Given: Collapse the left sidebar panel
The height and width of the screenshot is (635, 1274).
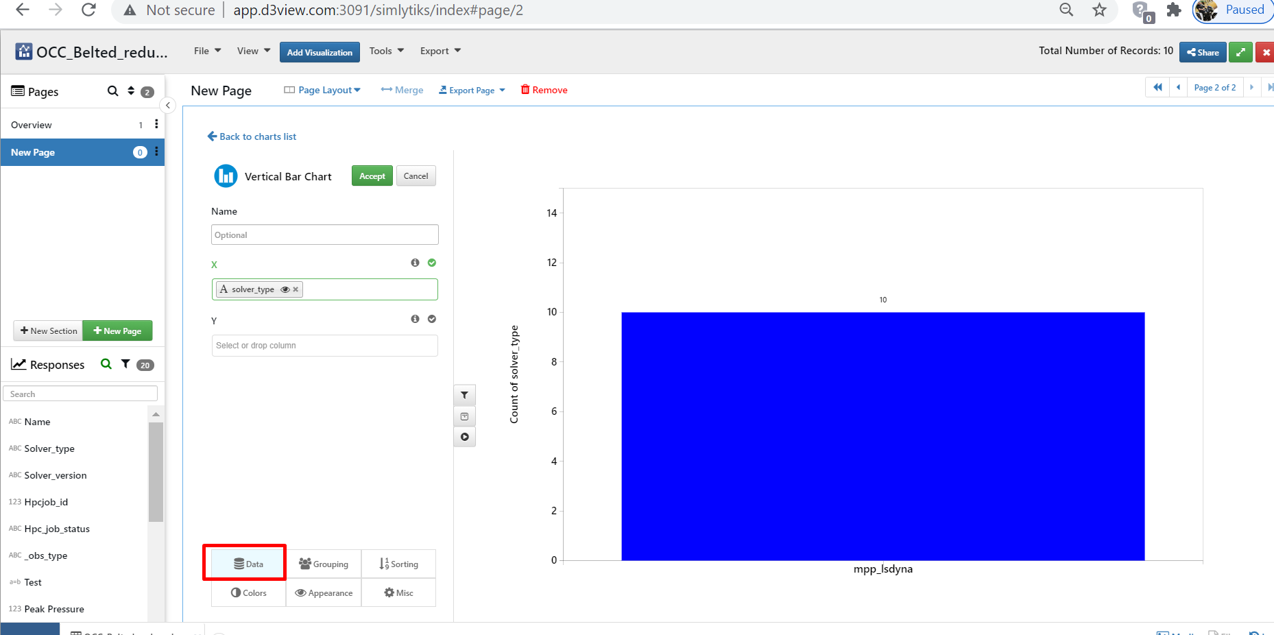Looking at the screenshot, I should (167, 105).
